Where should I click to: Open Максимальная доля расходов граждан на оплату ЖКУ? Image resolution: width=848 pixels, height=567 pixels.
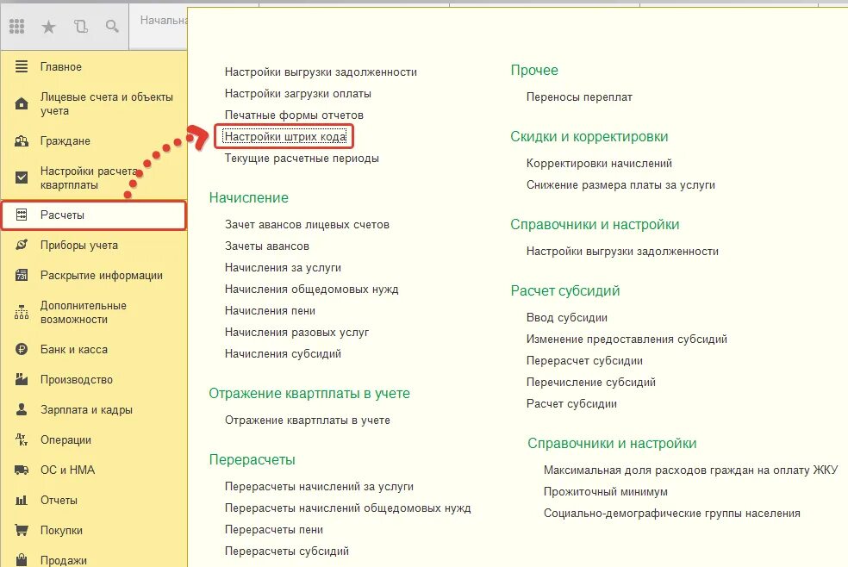click(690, 470)
